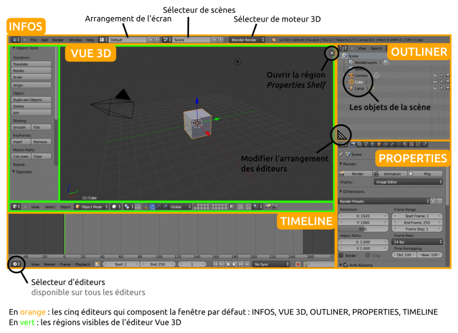Click the record keyframe red dot icon
Screen dimensions: 458x333
(x=298, y=264)
